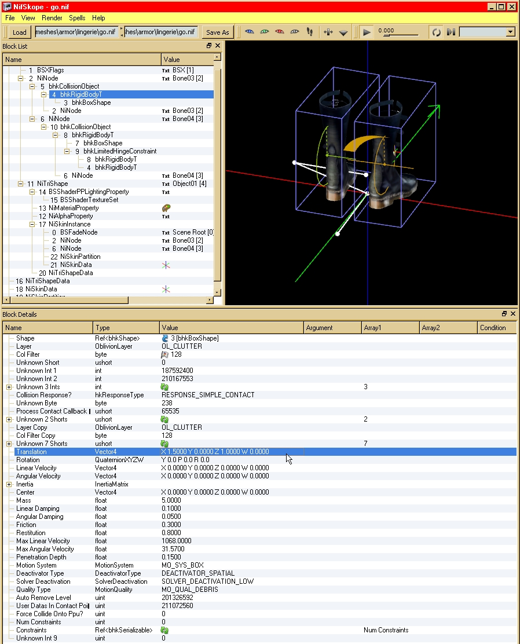Expand Unknown 7 Shorts row
The height and width of the screenshot is (644, 520).
(9, 444)
